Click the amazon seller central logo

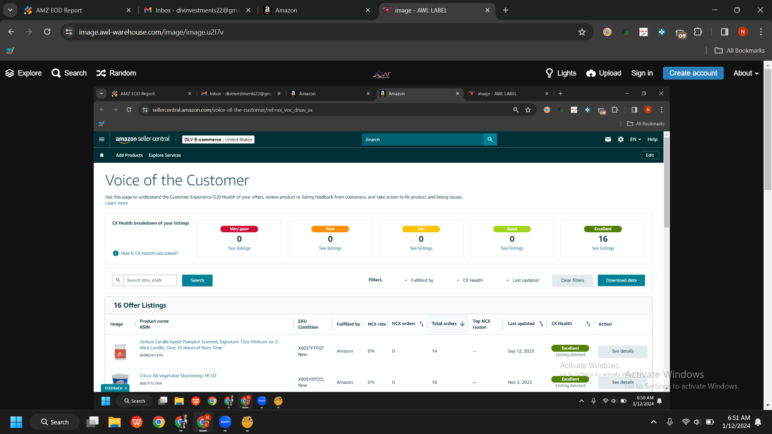tap(143, 139)
